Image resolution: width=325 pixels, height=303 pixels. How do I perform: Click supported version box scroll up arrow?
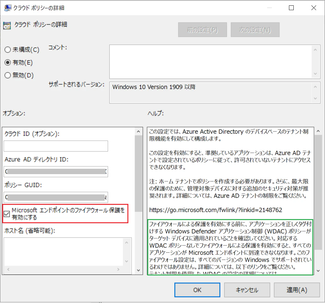[315, 87]
